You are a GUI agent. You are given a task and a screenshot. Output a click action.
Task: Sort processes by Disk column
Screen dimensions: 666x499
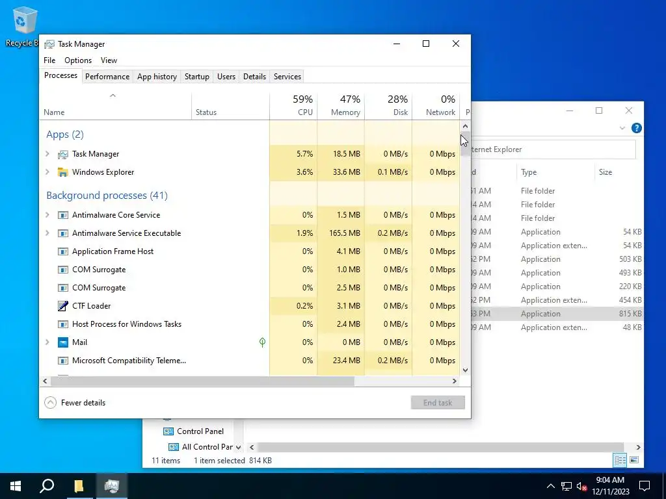pos(388,105)
